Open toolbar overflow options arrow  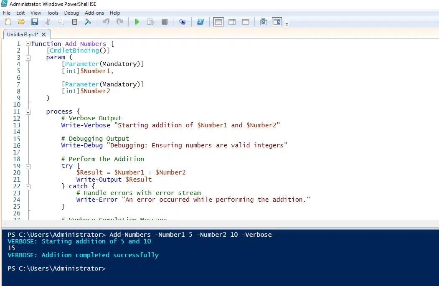pyautogui.click(x=287, y=24)
